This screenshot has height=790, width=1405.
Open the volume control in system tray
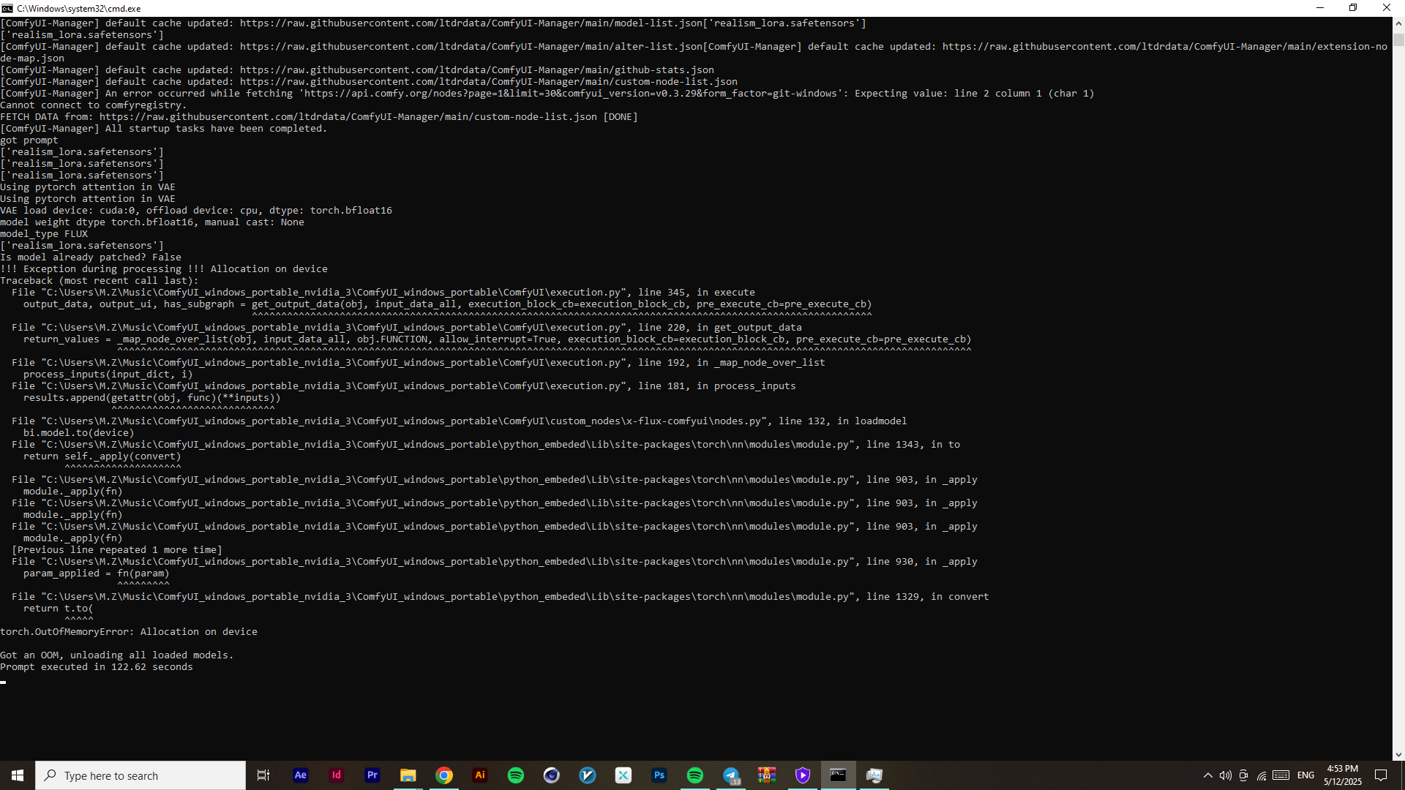[1226, 775]
